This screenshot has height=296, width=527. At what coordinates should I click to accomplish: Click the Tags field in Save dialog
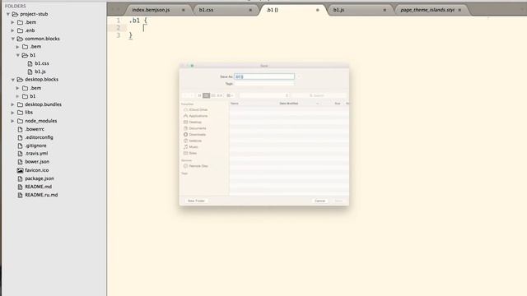[x=264, y=84]
